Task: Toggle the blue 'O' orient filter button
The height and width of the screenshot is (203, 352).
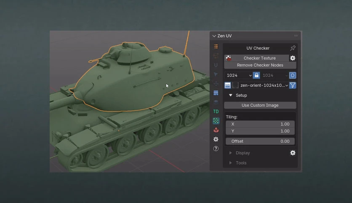Action: (293, 75)
